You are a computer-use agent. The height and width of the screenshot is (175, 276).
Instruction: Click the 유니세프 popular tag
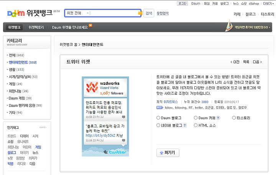[23, 141]
